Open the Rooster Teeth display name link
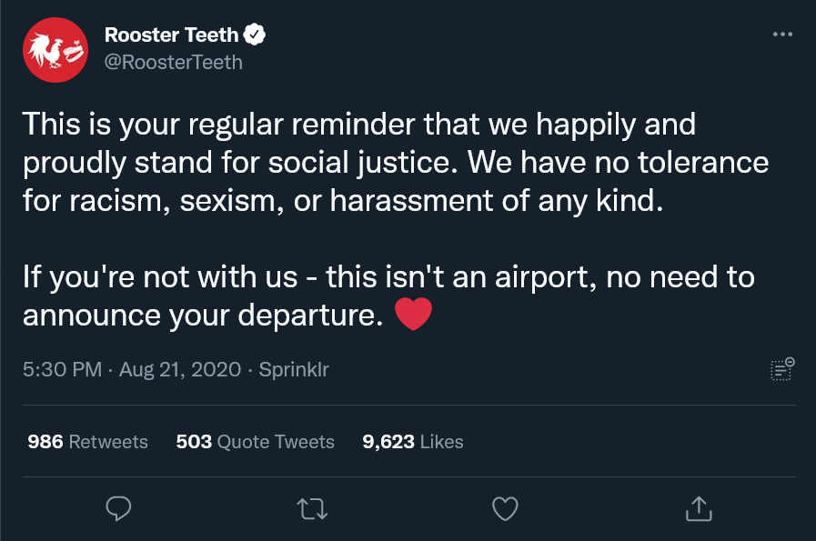816x541 pixels. 171,35
